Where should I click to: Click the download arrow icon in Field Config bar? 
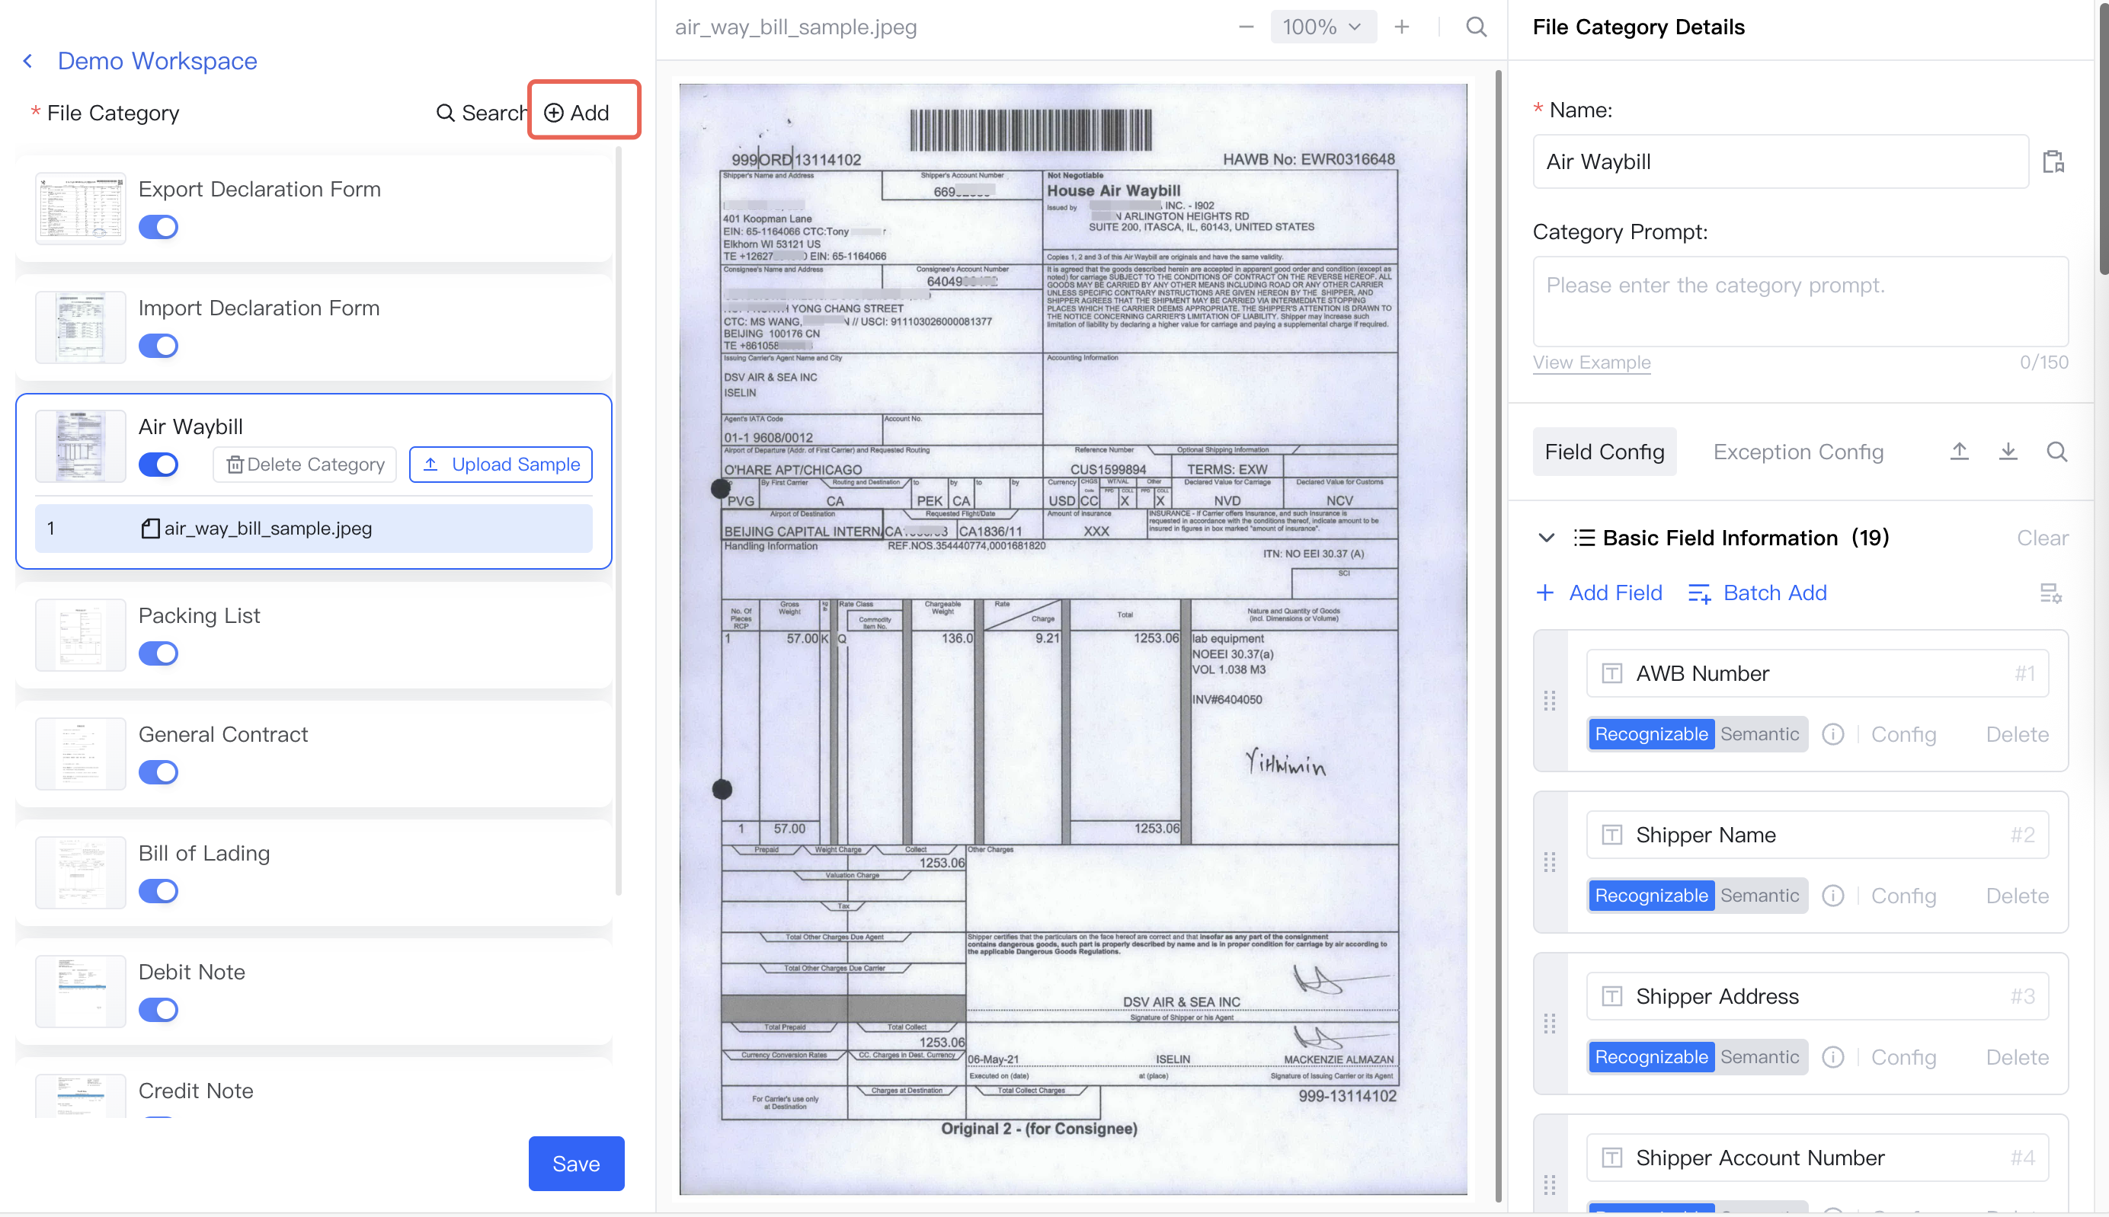click(x=2008, y=452)
